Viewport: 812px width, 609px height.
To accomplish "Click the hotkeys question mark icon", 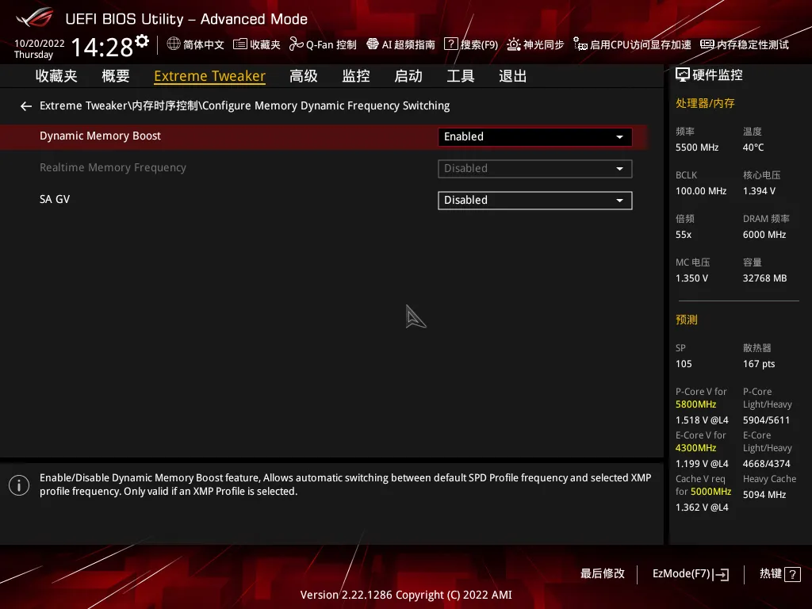I will pyautogui.click(x=792, y=574).
